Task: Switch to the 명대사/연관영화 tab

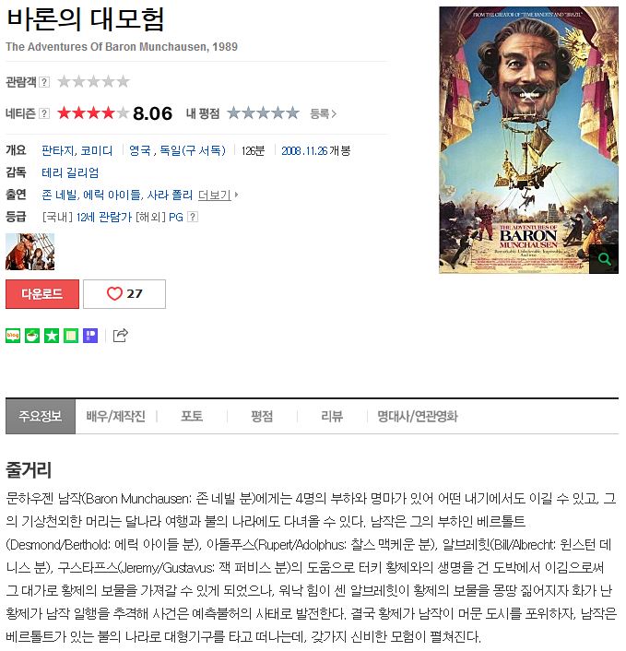Action: tap(418, 417)
